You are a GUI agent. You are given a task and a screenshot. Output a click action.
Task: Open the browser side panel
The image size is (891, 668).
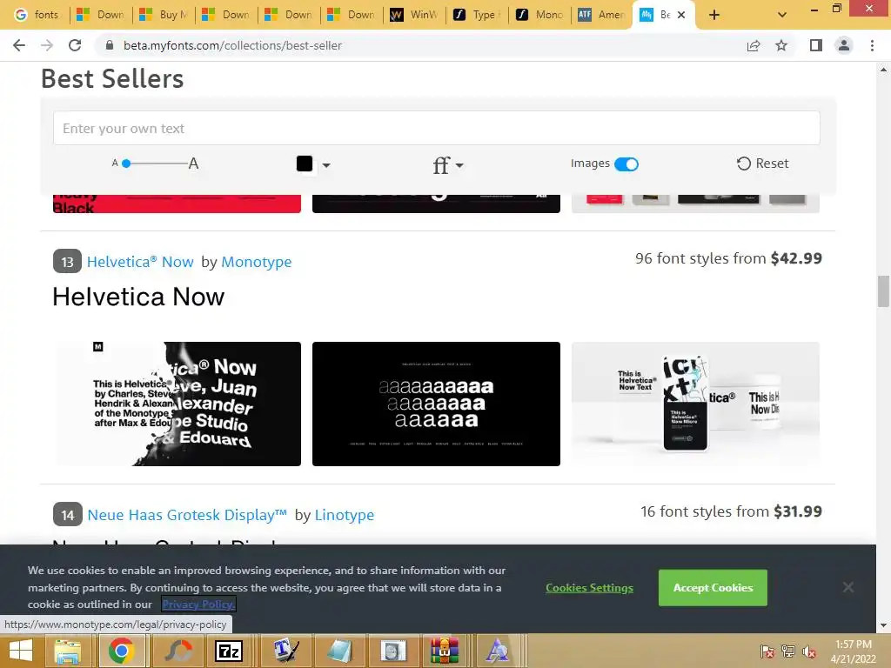click(x=816, y=45)
